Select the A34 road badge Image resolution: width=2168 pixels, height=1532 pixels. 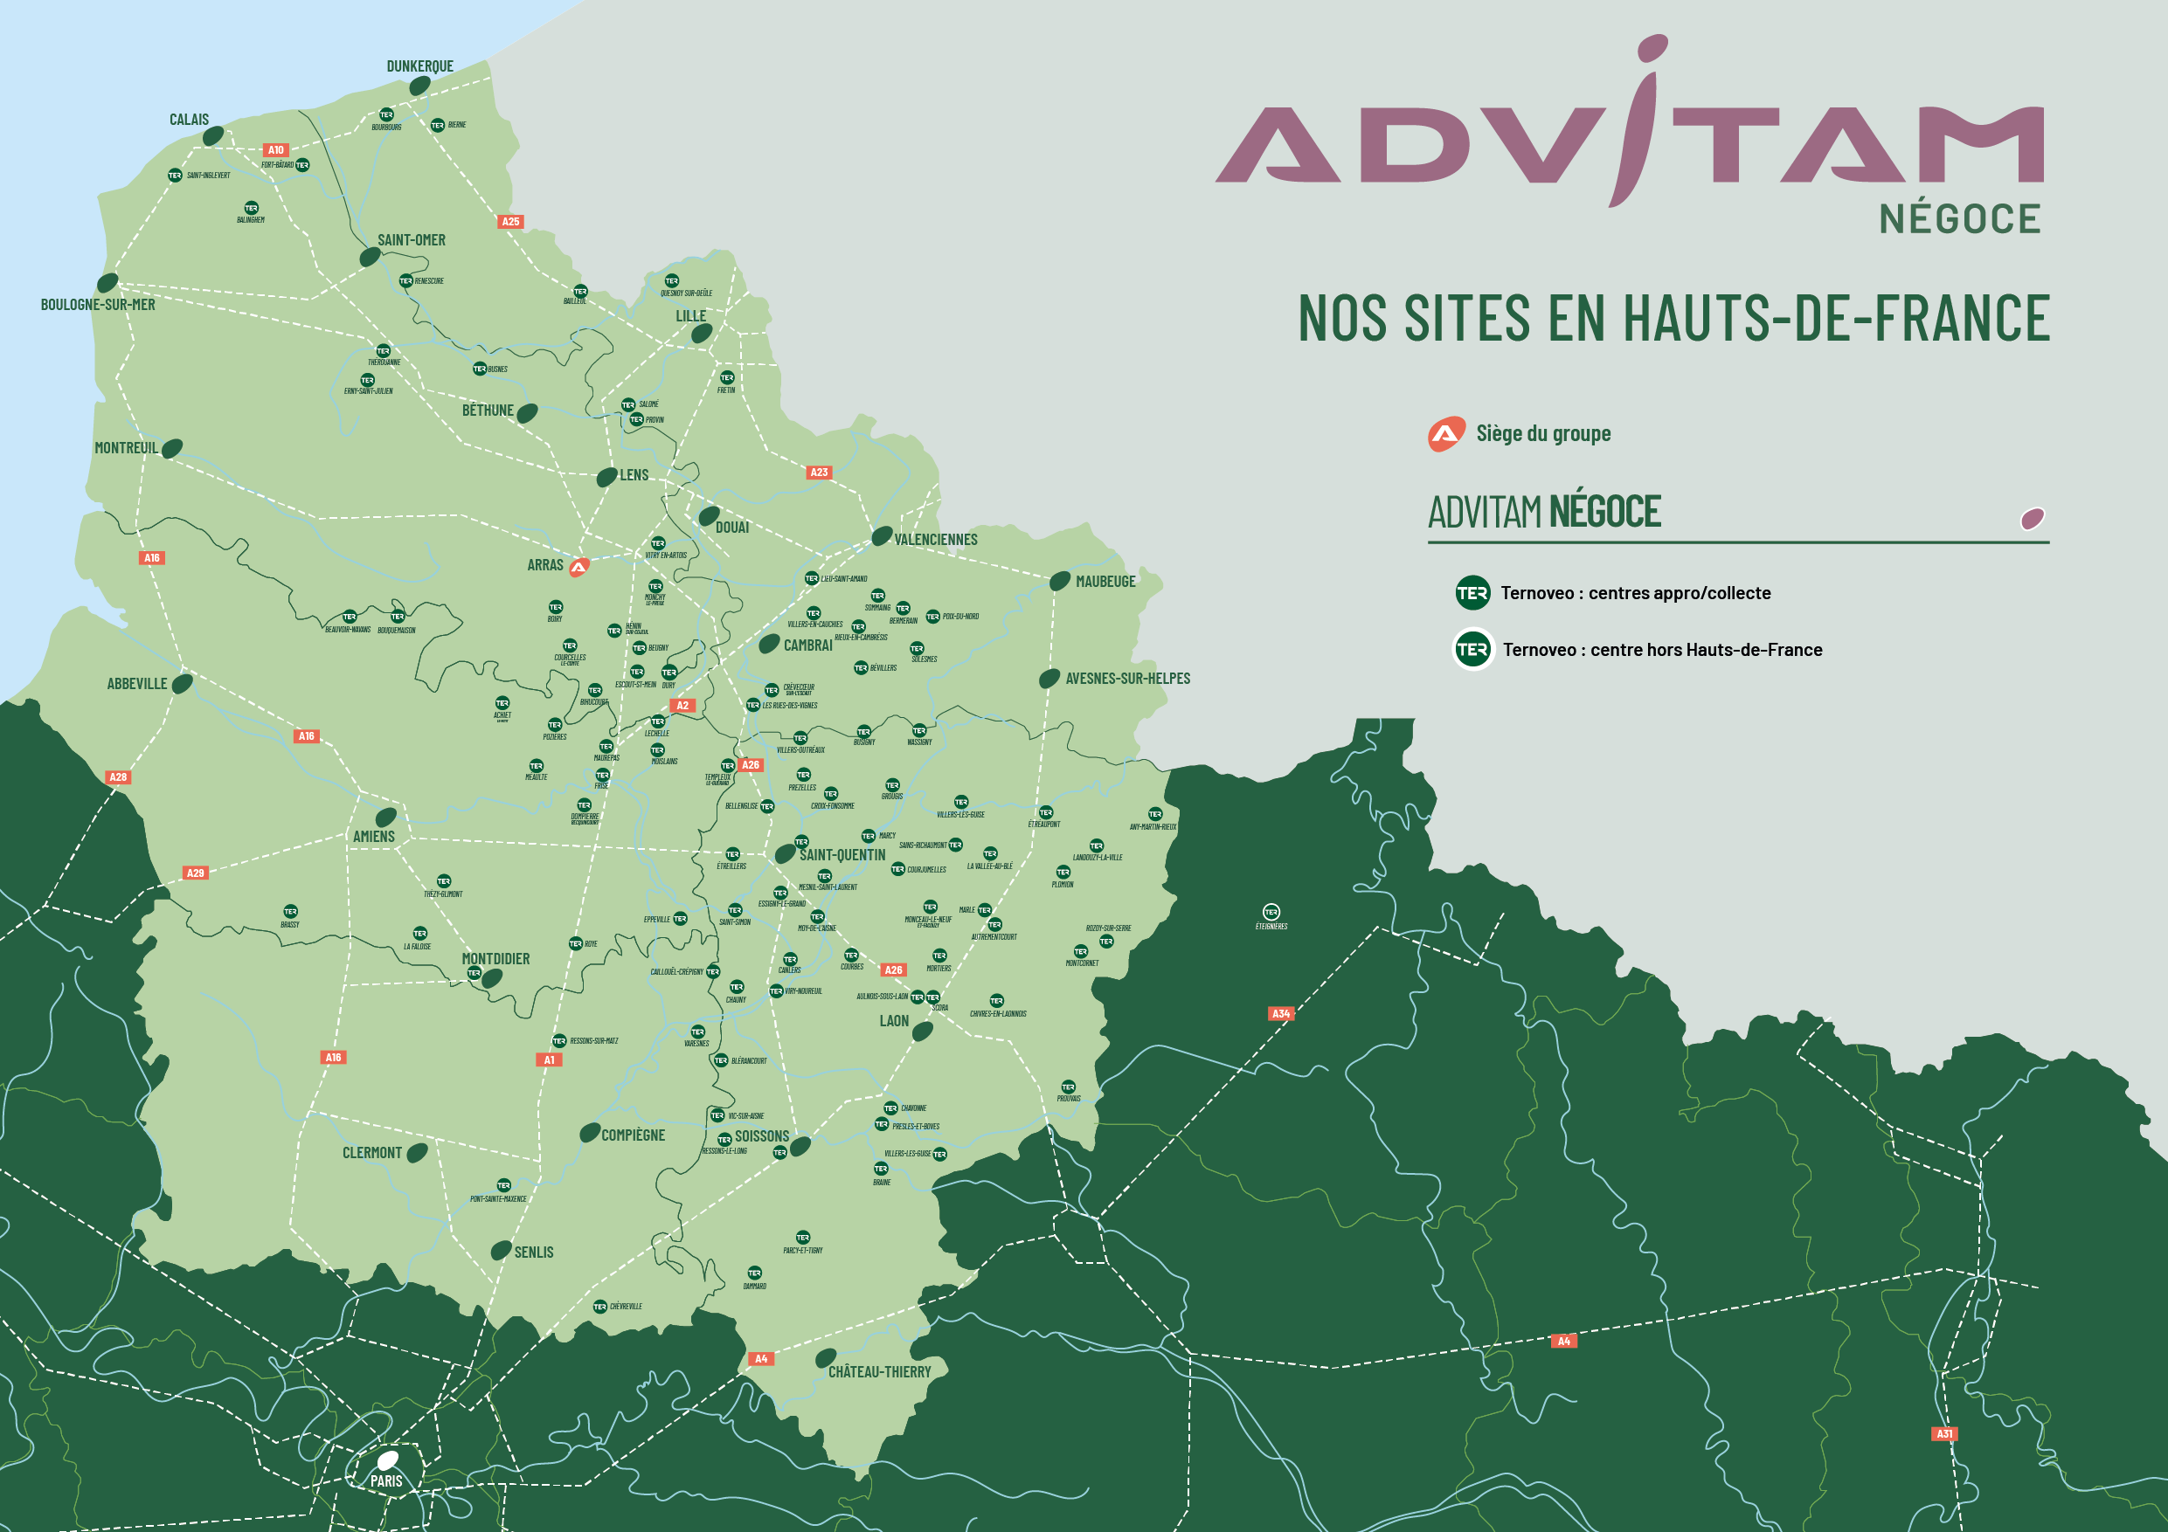click(1280, 1014)
